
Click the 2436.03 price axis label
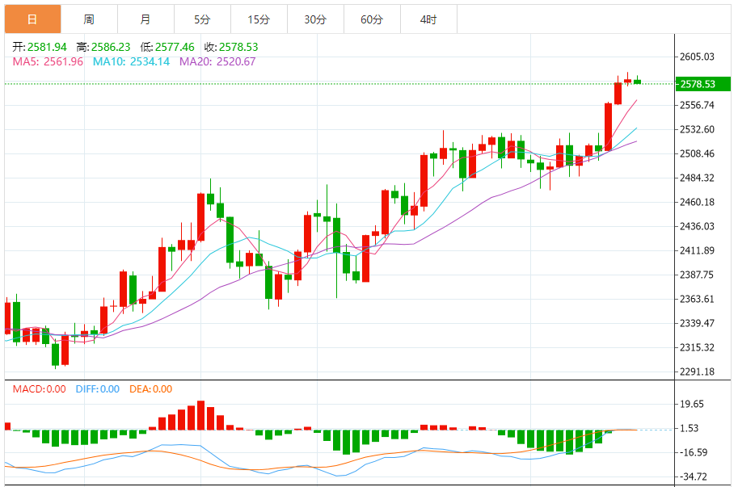[697, 227]
